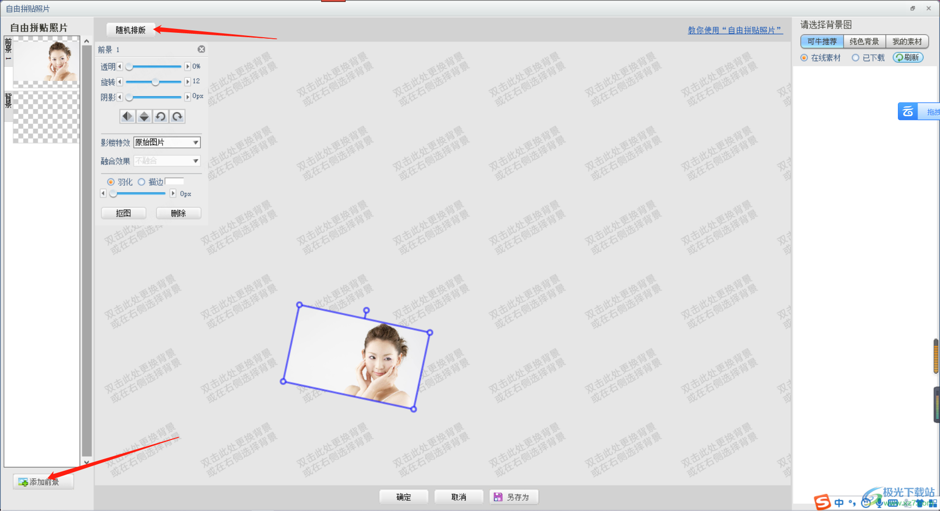Click the 阴影 shadow slider handle
This screenshot has height=511, width=940.
coord(129,97)
